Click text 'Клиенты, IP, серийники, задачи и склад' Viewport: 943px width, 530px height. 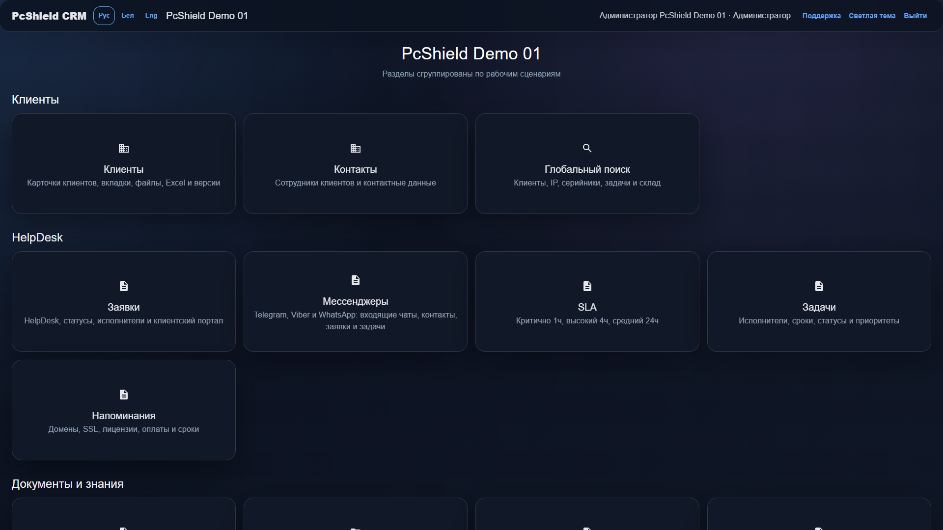click(587, 183)
